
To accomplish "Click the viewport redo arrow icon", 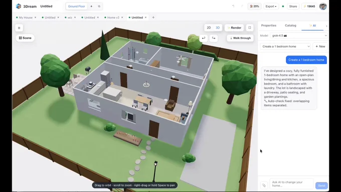I will click(214, 38).
